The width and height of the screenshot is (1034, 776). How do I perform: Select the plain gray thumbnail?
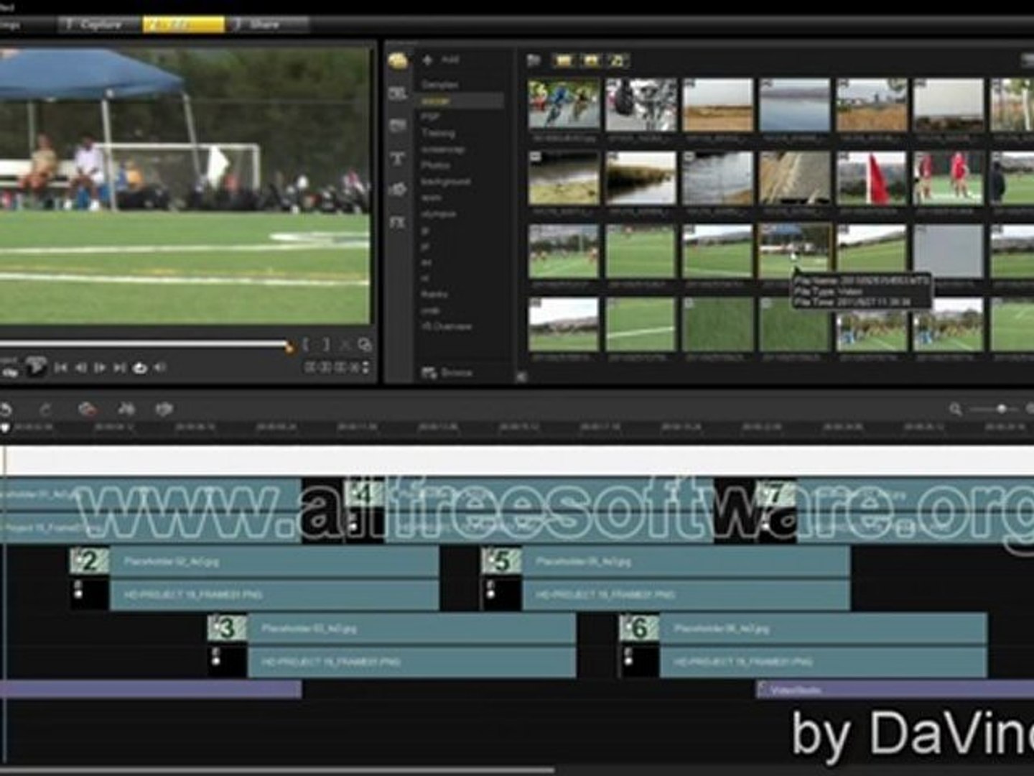pos(949,251)
